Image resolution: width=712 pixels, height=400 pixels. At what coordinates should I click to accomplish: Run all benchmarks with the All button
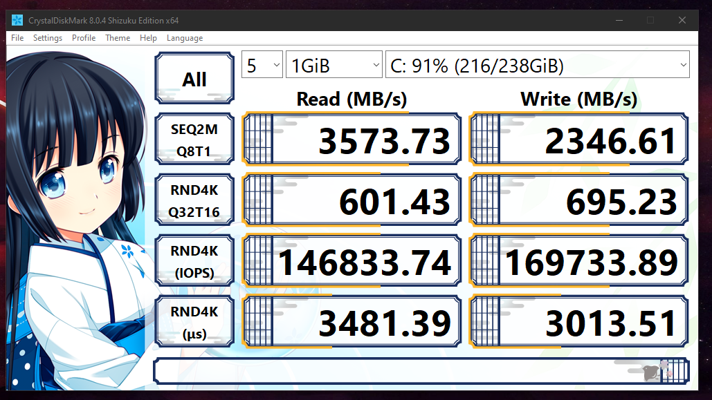point(194,78)
